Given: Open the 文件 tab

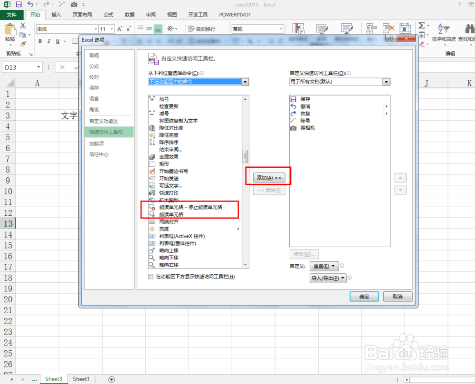Looking at the screenshot, I should point(11,15).
